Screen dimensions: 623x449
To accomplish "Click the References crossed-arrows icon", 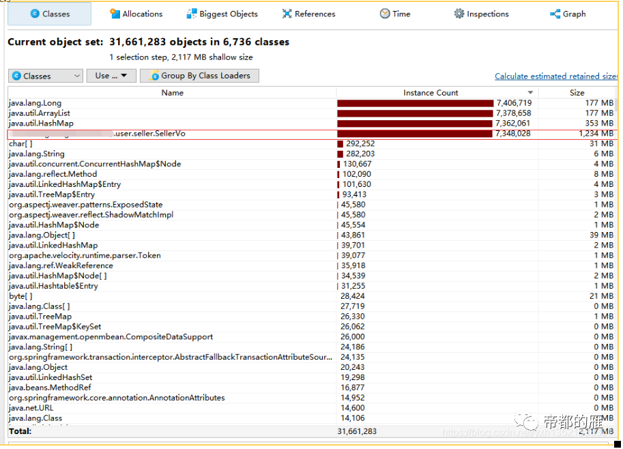I will 287,14.
